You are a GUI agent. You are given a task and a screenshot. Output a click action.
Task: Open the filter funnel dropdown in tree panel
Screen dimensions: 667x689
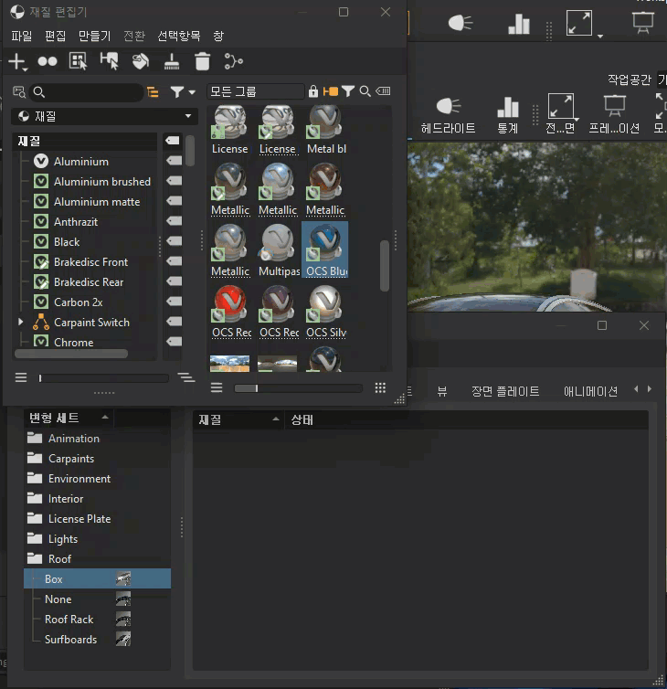tap(183, 92)
